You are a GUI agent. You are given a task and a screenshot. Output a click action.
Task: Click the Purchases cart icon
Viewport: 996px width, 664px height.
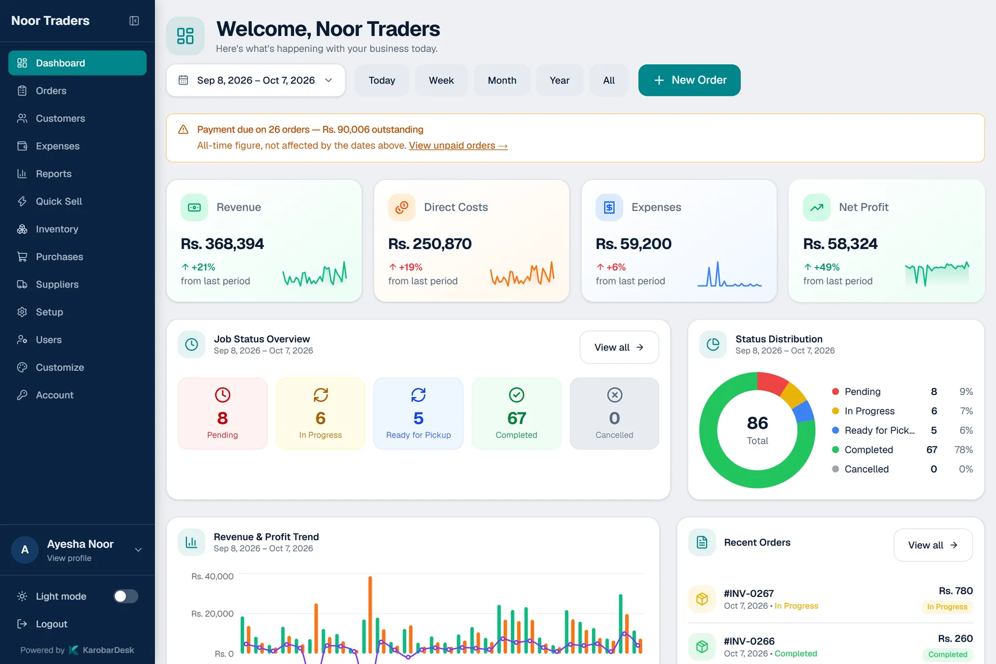click(22, 257)
